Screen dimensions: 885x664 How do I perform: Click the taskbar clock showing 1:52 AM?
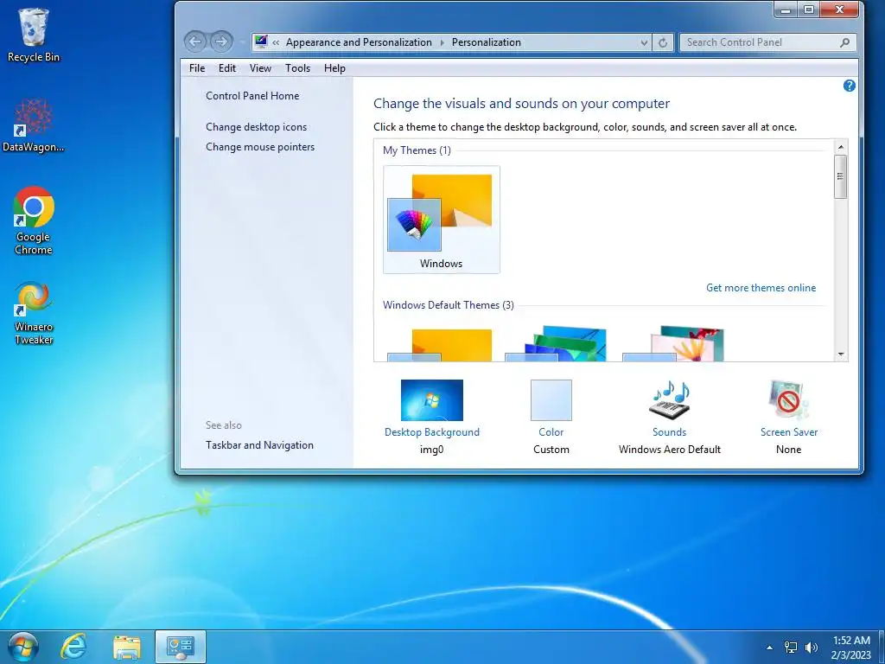coord(850,648)
